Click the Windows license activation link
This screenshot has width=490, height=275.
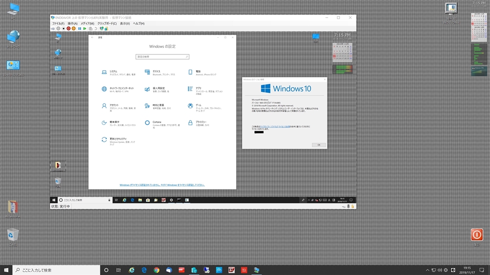pos(162,185)
